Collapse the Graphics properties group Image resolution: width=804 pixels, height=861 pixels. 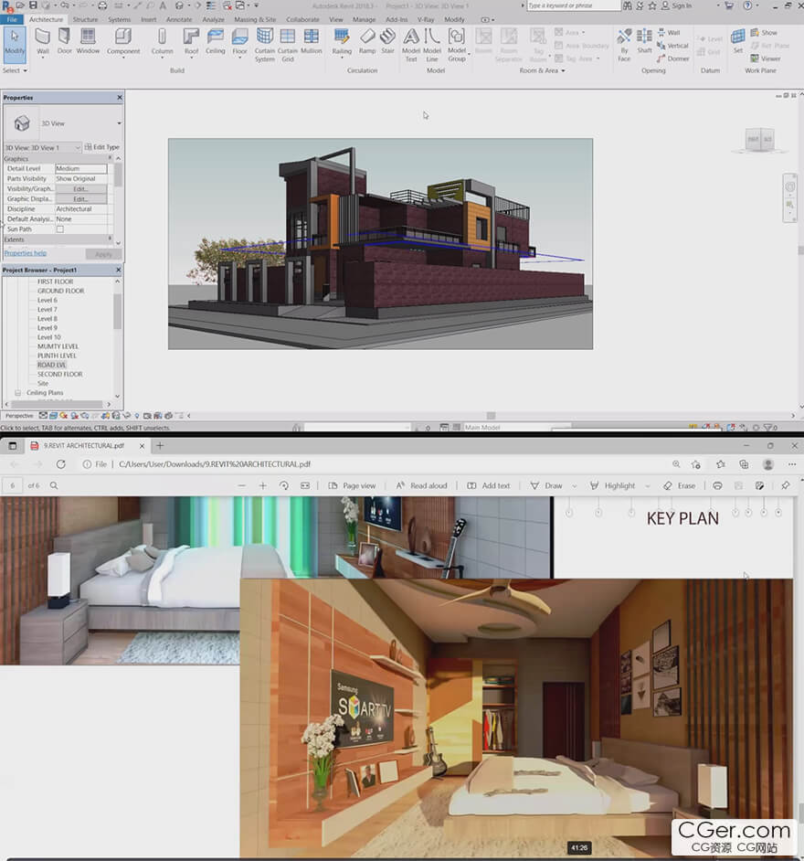(x=110, y=158)
